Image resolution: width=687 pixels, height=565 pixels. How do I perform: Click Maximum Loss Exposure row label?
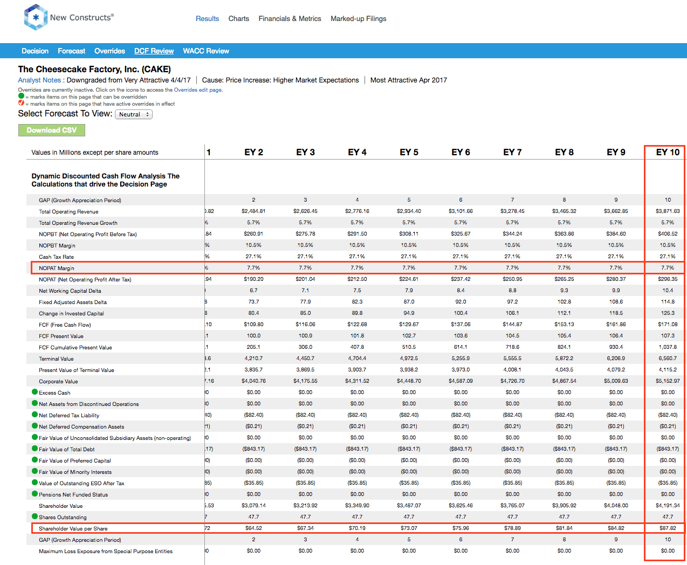106,551
